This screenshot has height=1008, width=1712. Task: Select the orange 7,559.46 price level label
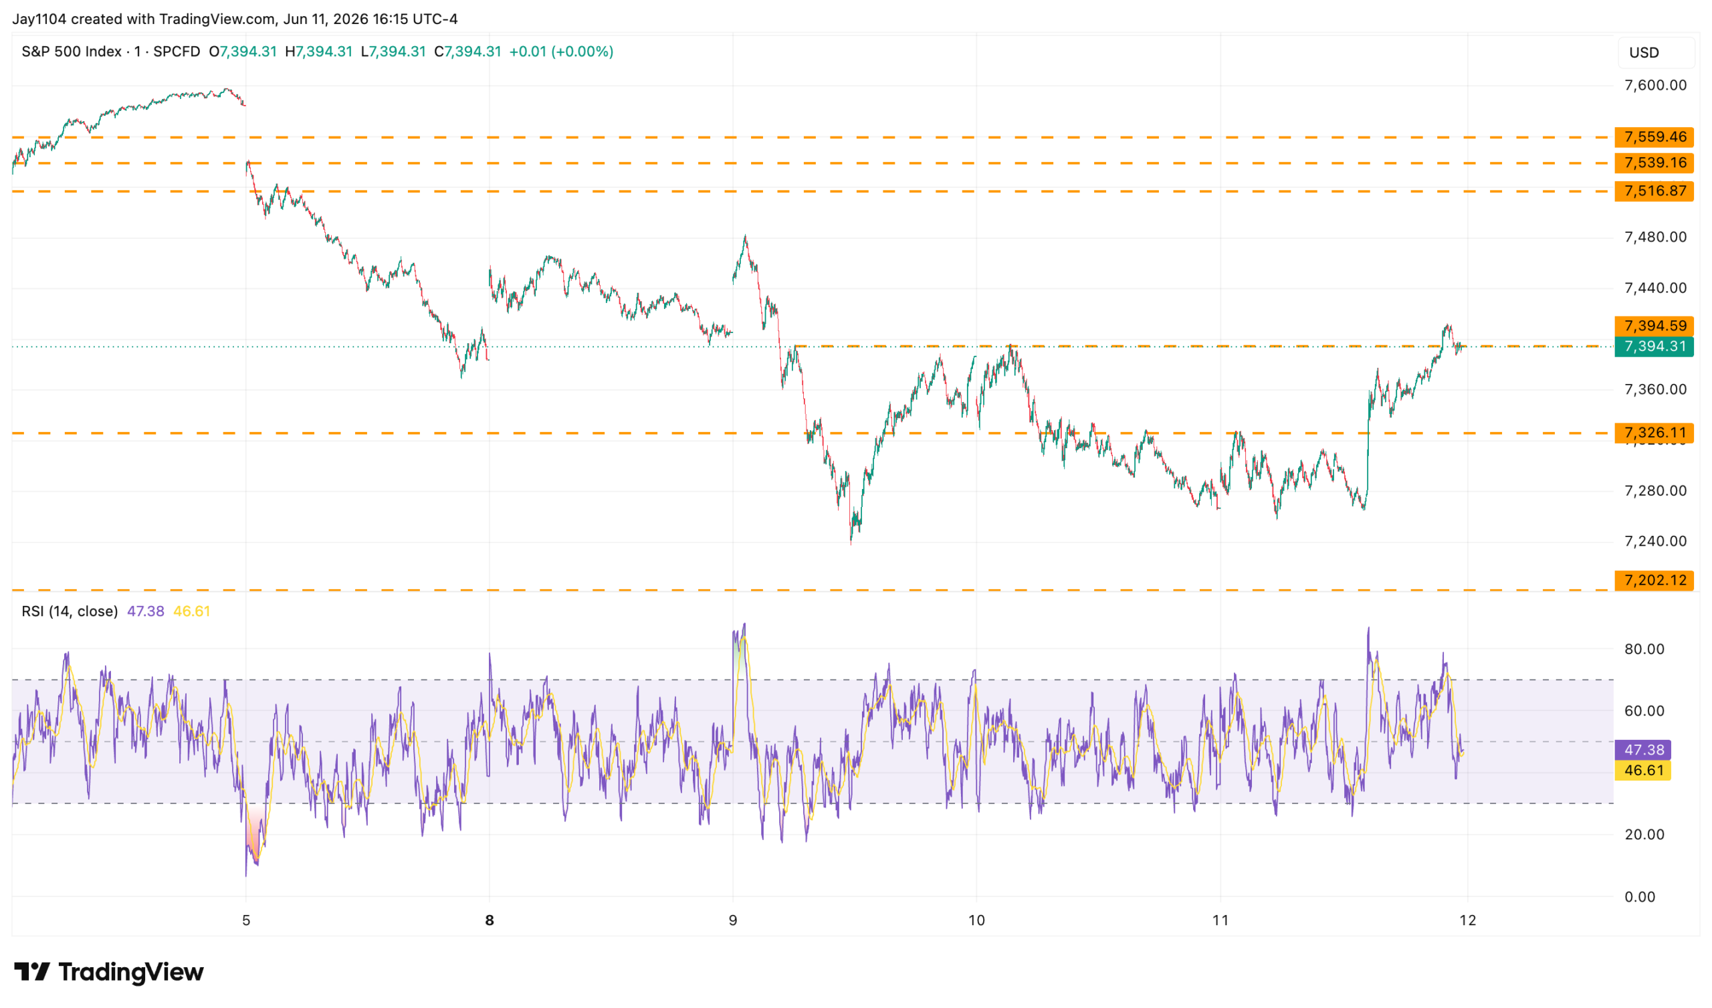(1654, 137)
